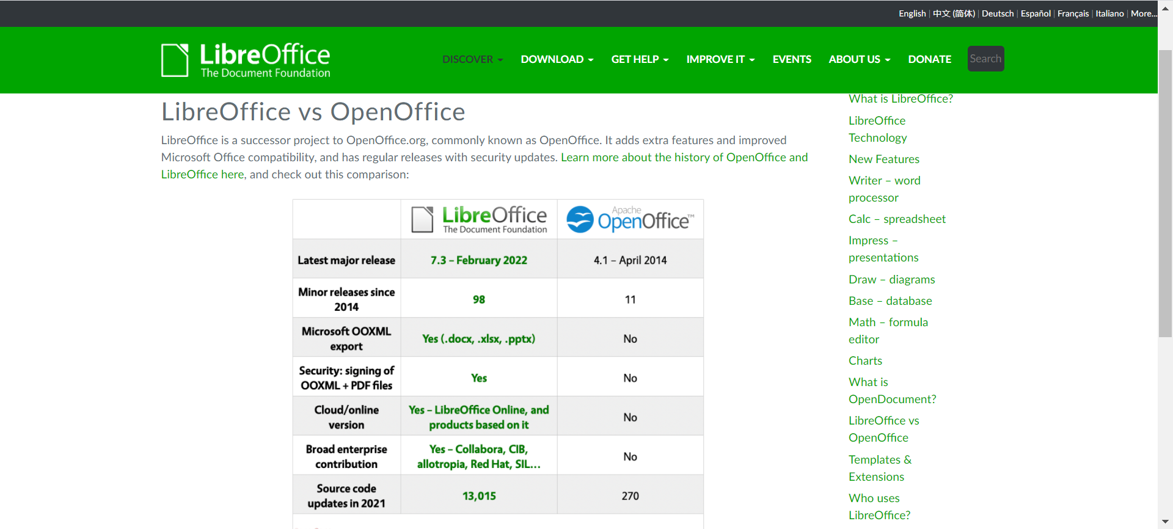This screenshot has height=529, width=1173.
Task: Open sidebar link What is OpenDocument?
Action: tap(892, 390)
